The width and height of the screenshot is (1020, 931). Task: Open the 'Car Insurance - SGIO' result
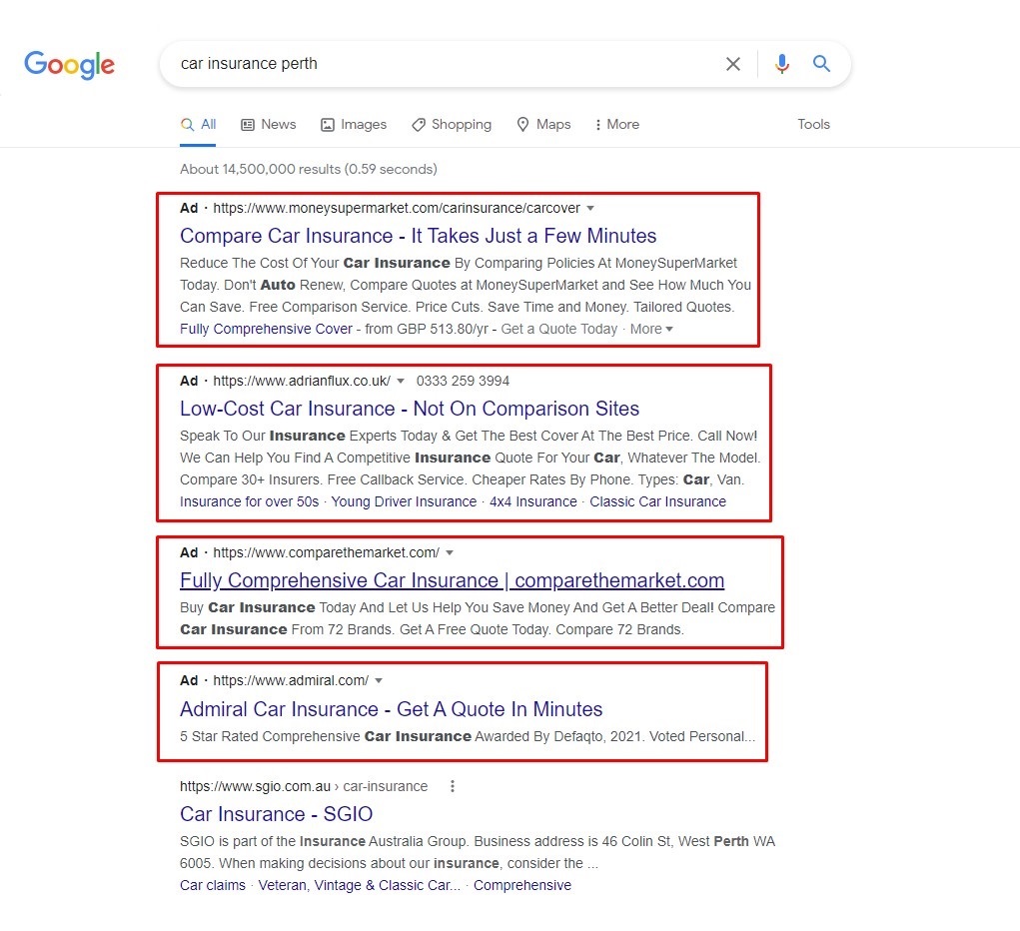point(277,814)
